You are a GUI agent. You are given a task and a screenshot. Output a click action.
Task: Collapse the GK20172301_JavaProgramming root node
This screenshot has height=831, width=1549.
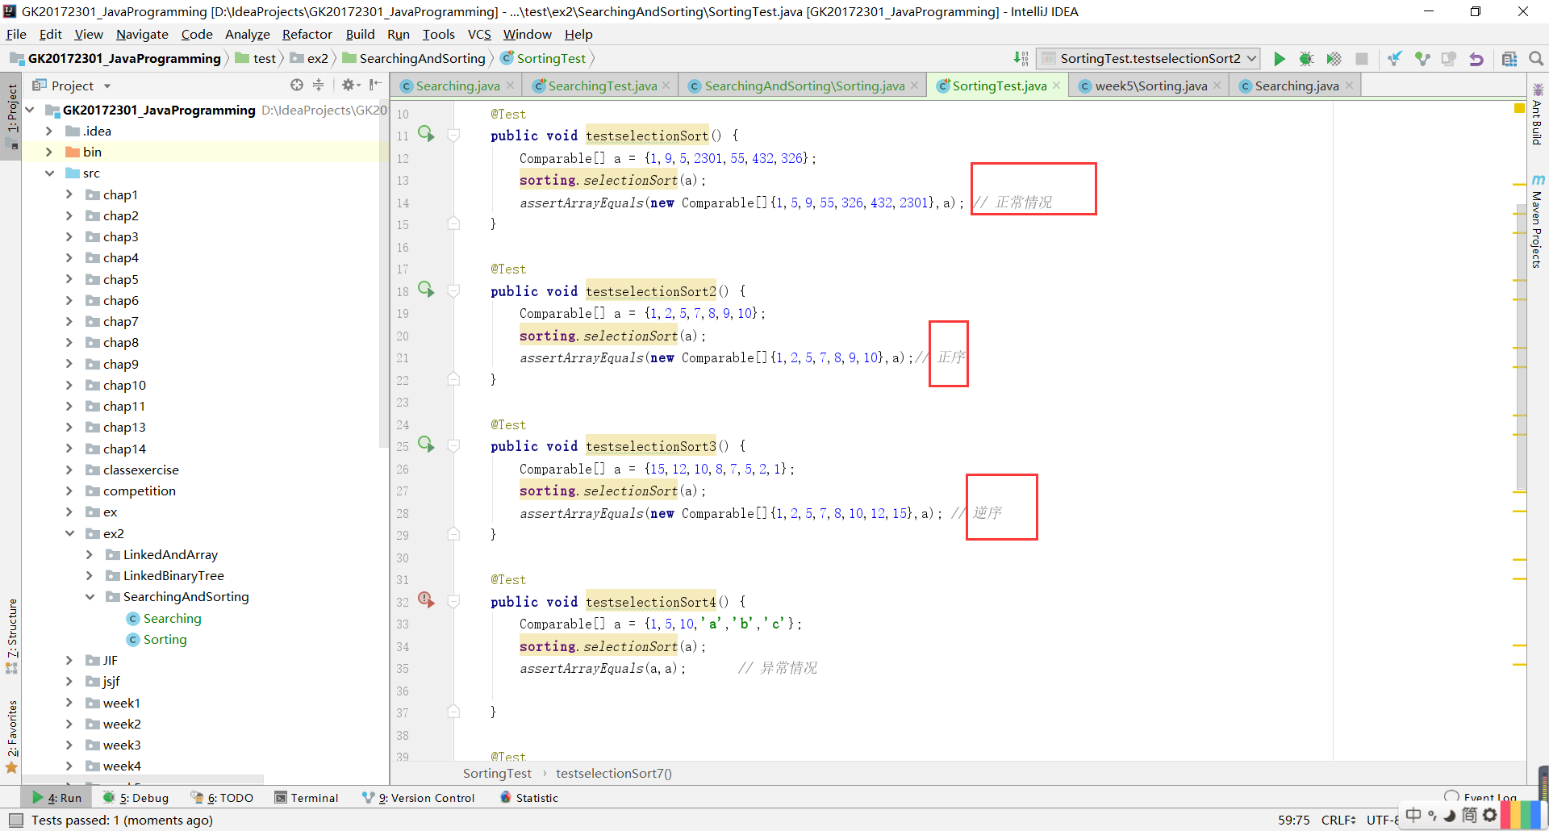point(31,110)
